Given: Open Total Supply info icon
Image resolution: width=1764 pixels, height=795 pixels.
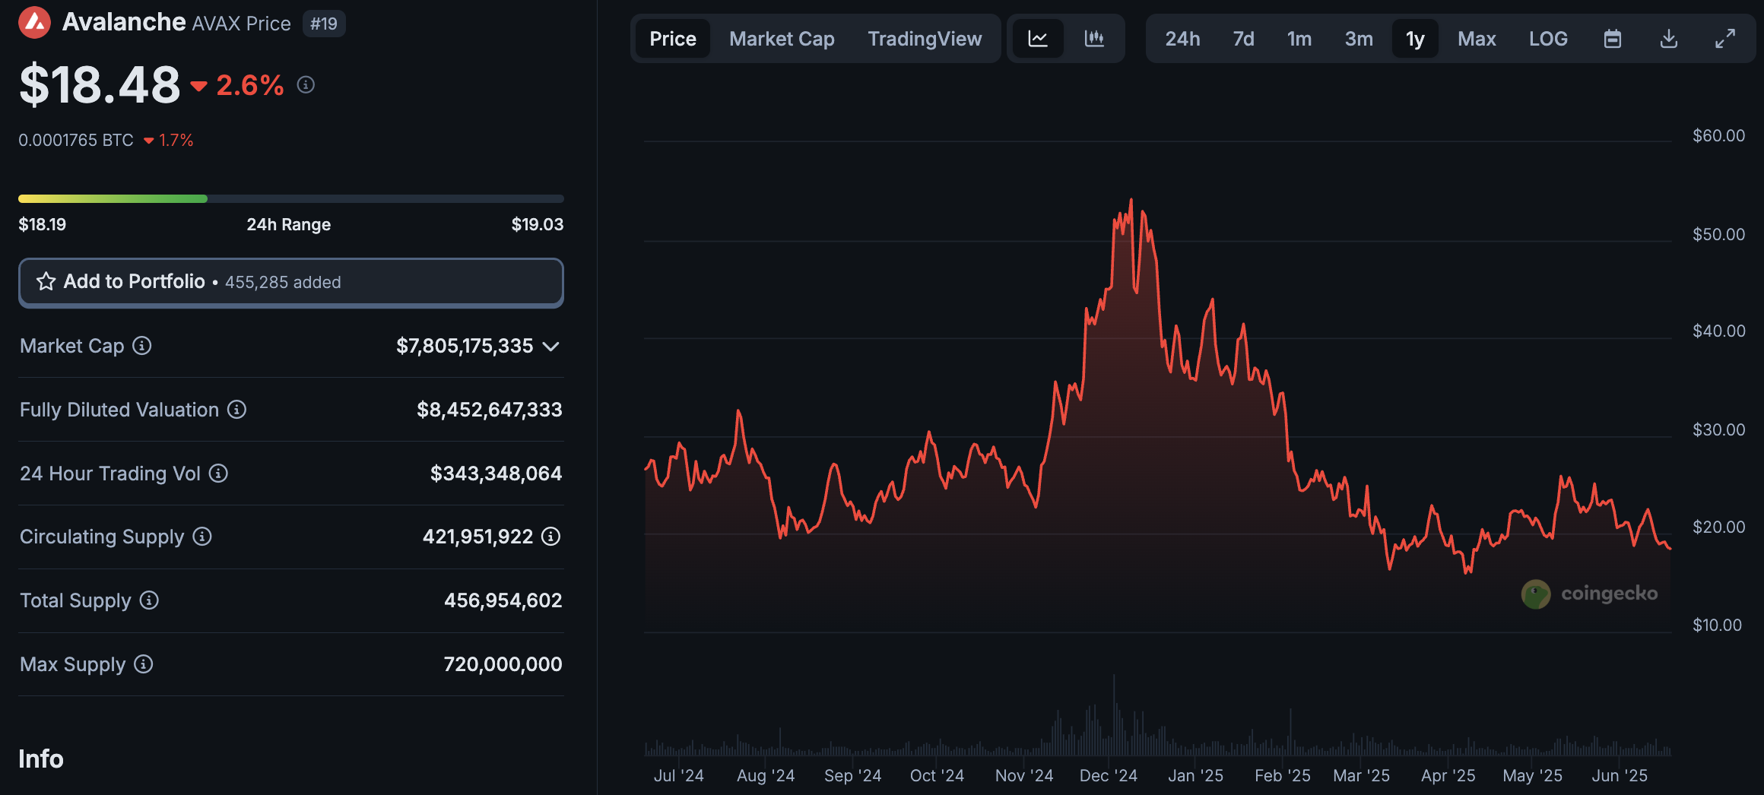Looking at the screenshot, I should [150, 600].
